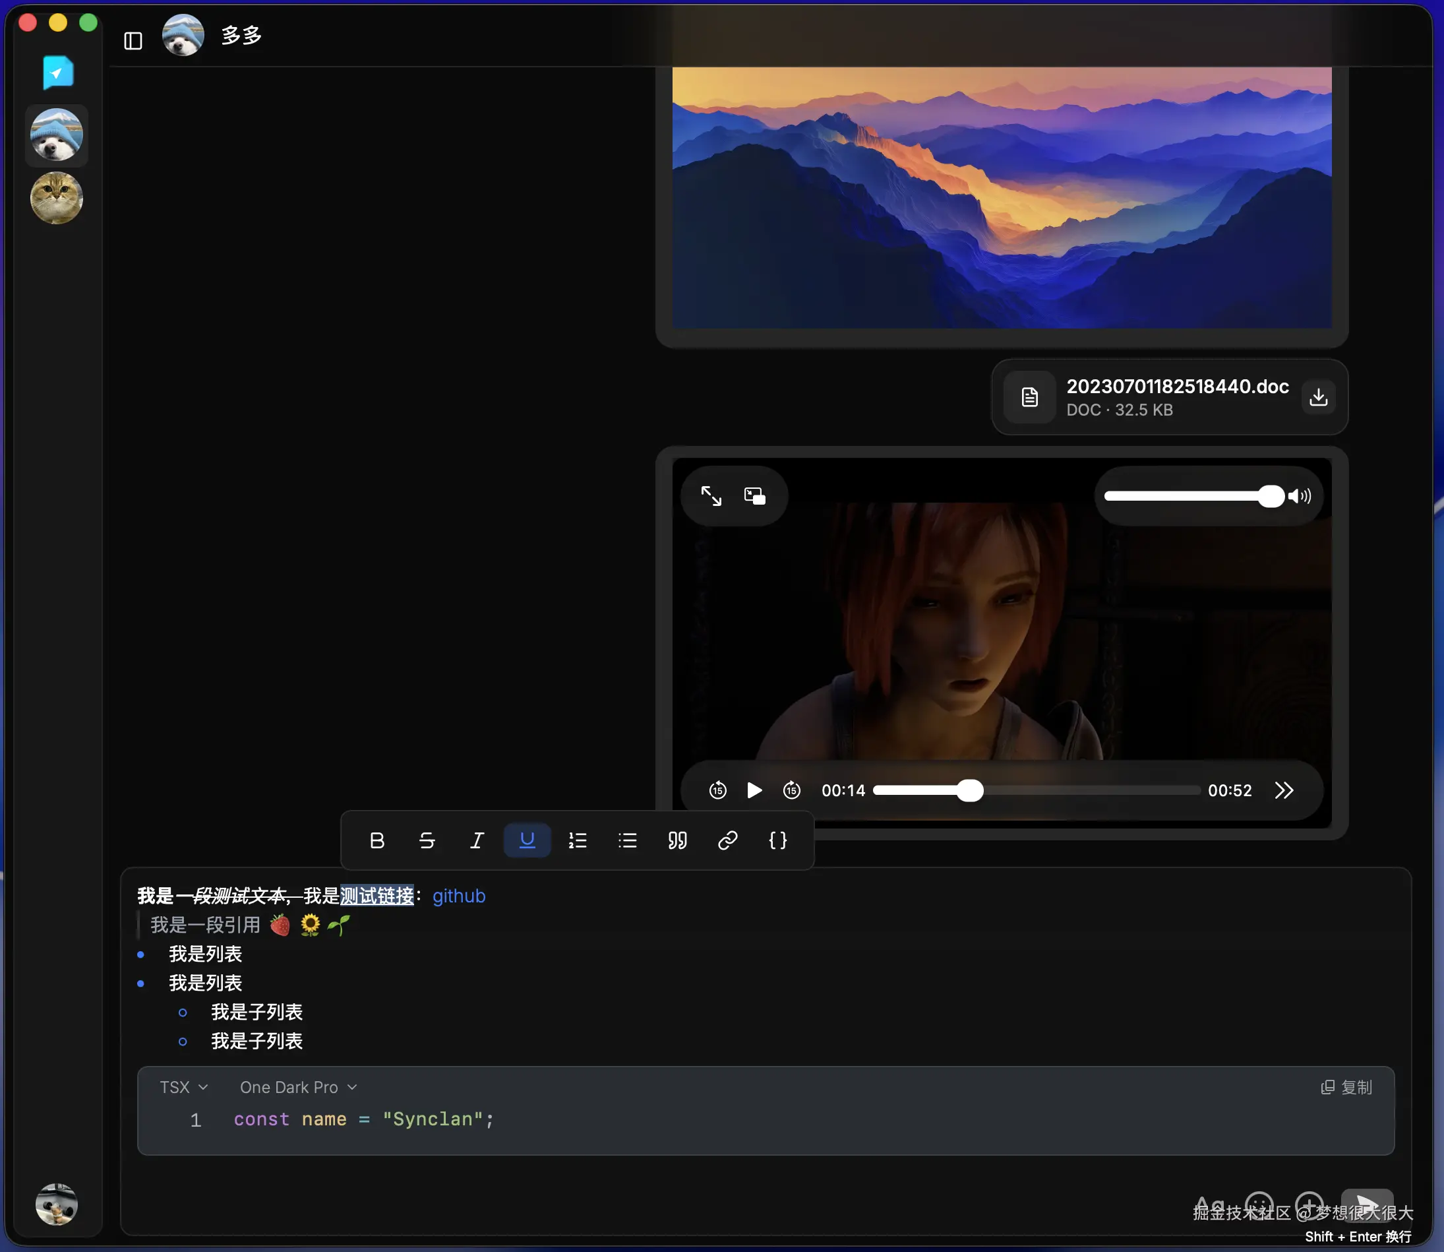Enable picture-in-picture for the video
This screenshot has height=1252, width=1444.
pyautogui.click(x=755, y=496)
